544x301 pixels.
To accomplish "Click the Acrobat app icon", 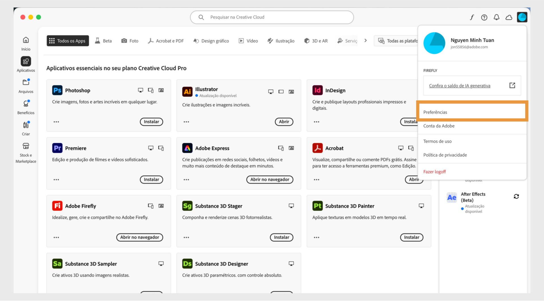I will click(x=317, y=148).
